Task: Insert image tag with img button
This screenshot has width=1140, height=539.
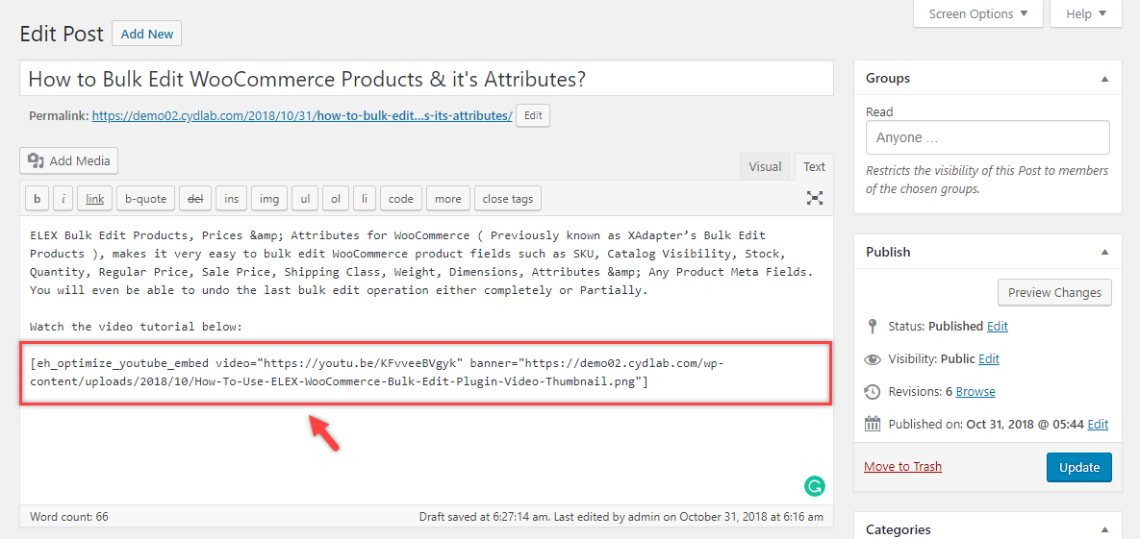Action: (x=269, y=198)
